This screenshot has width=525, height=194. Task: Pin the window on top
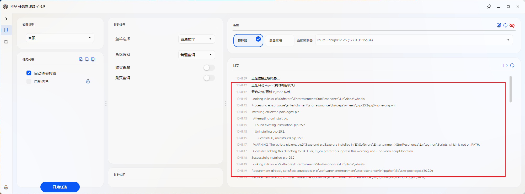(x=489, y=7)
